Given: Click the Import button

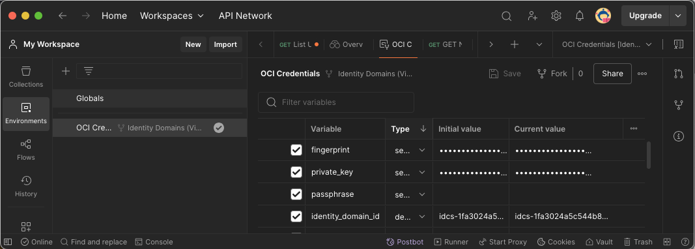Looking at the screenshot, I should click(x=225, y=44).
